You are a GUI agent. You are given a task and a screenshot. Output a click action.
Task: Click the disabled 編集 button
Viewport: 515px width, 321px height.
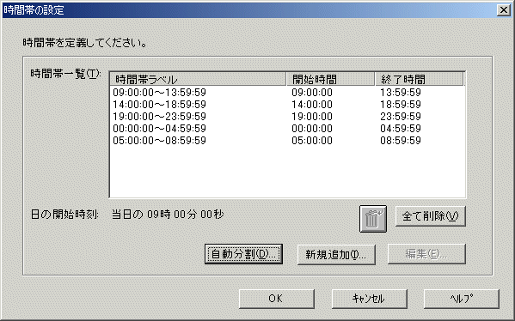coord(426,254)
